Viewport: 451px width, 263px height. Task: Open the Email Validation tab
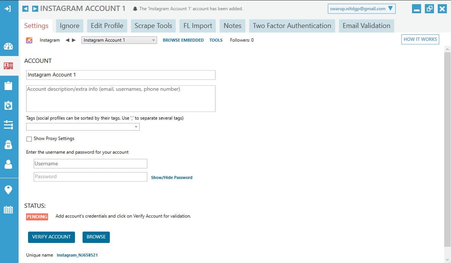367,26
